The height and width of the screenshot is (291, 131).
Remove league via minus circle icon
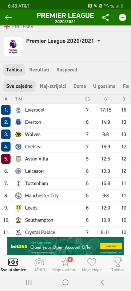(123, 17)
